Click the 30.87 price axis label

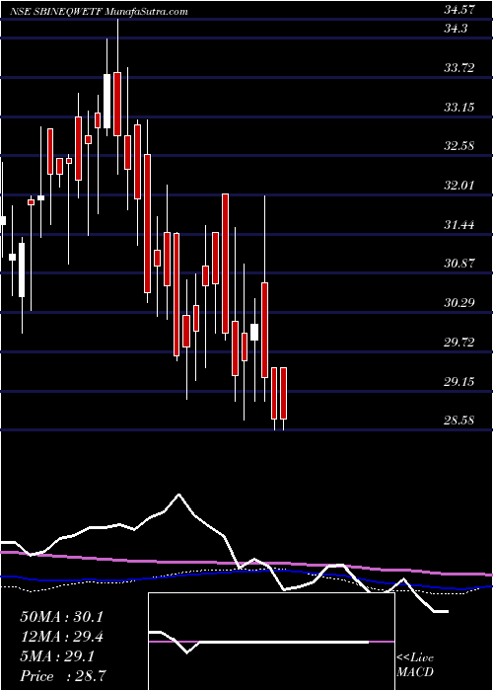point(459,264)
